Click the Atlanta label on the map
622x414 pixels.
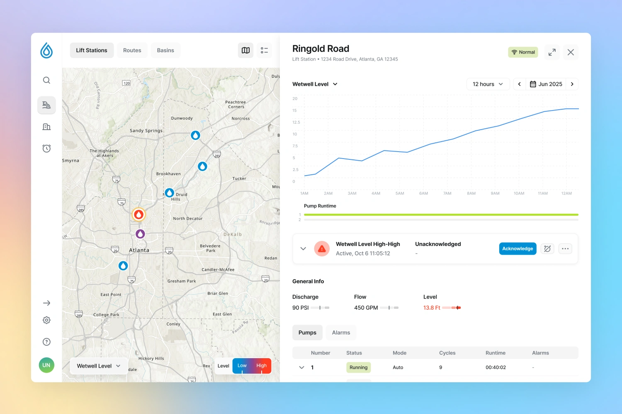pyautogui.click(x=139, y=250)
